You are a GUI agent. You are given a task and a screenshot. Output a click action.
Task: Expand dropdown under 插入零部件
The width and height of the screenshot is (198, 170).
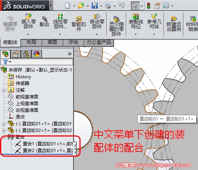point(28,34)
